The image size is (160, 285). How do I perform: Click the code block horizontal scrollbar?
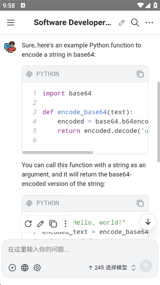58,152
